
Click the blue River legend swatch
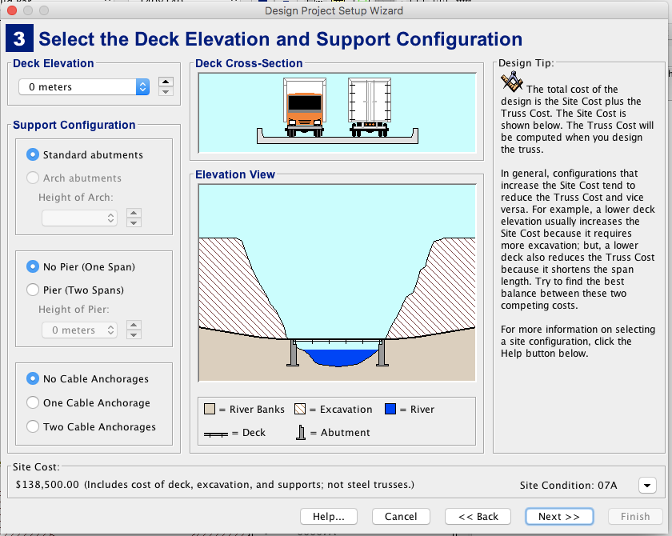pos(390,409)
